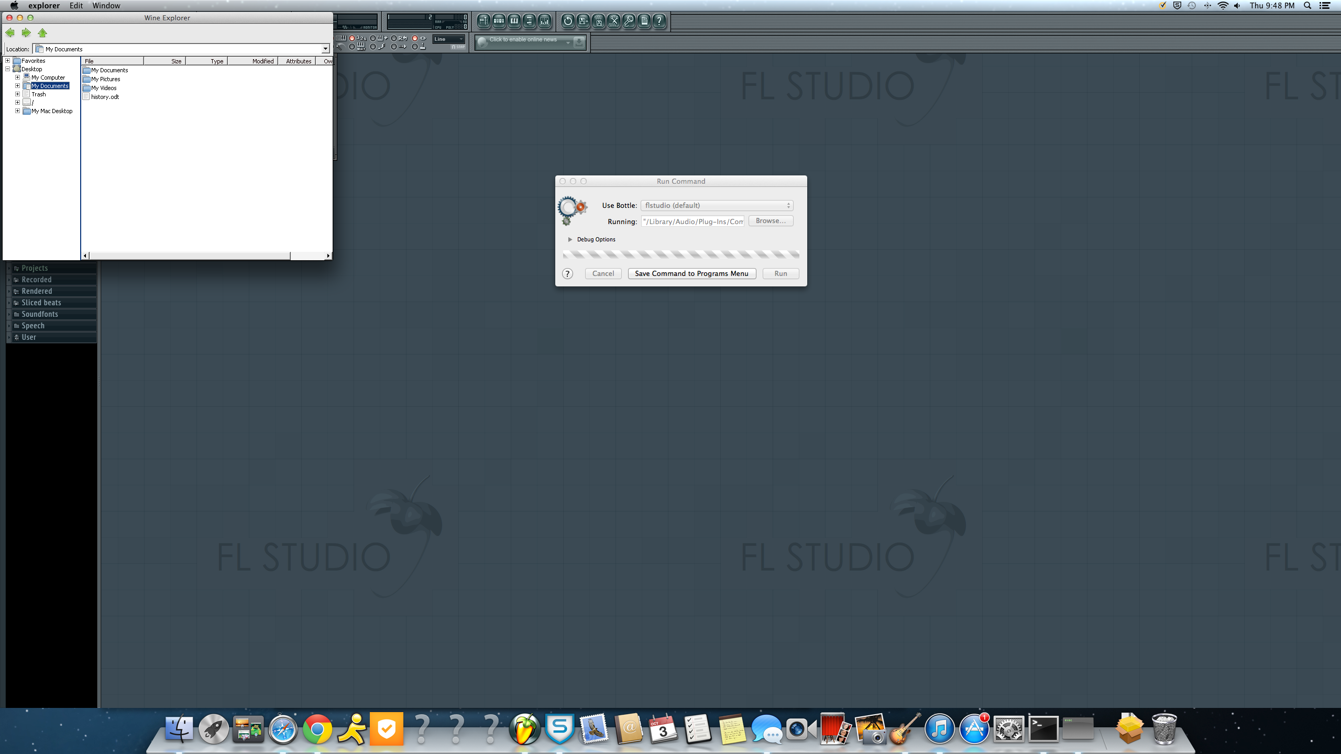Screen dimensions: 1341x754
Task: Open the Line snap dropdown
Action: [x=449, y=39]
